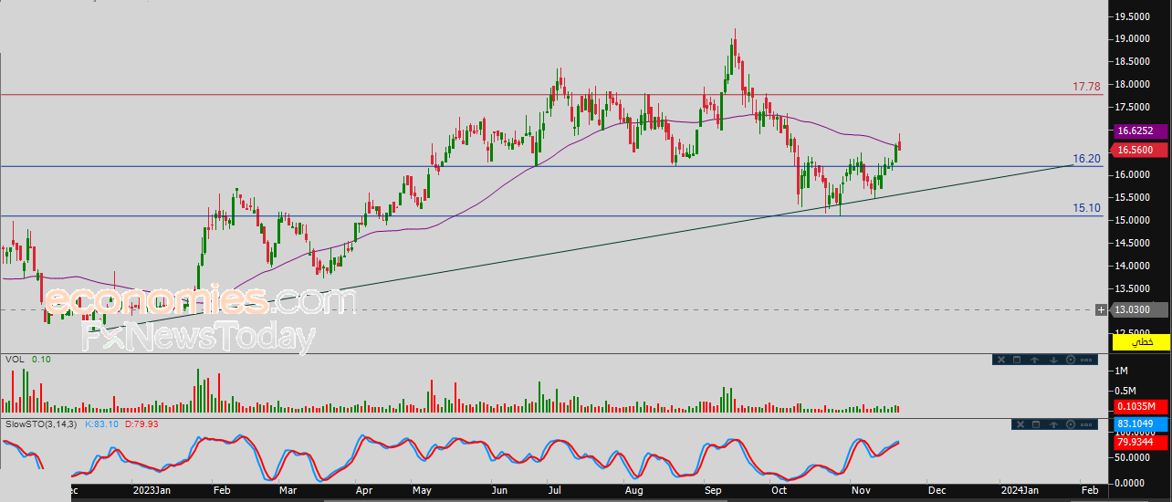This screenshot has height=502, width=1172.
Task: Open SlowSTO more options menu
Action: (1086, 424)
